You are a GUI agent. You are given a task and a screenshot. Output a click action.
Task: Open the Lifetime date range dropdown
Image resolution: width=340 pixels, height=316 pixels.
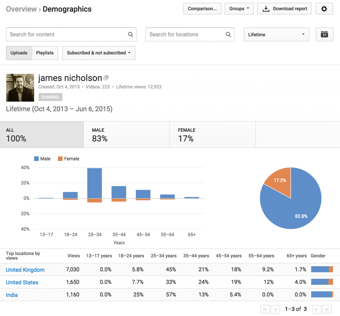point(276,35)
